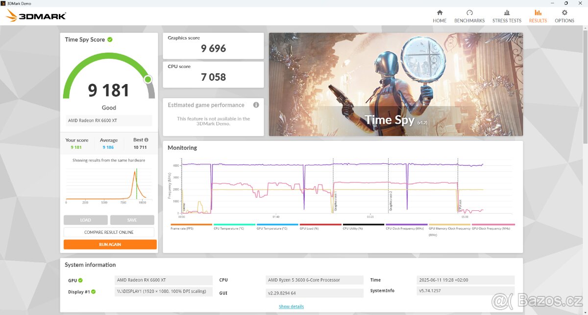Open Benchmarks via its gauge icon
Screen dimensions: 588x315
[469, 14]
